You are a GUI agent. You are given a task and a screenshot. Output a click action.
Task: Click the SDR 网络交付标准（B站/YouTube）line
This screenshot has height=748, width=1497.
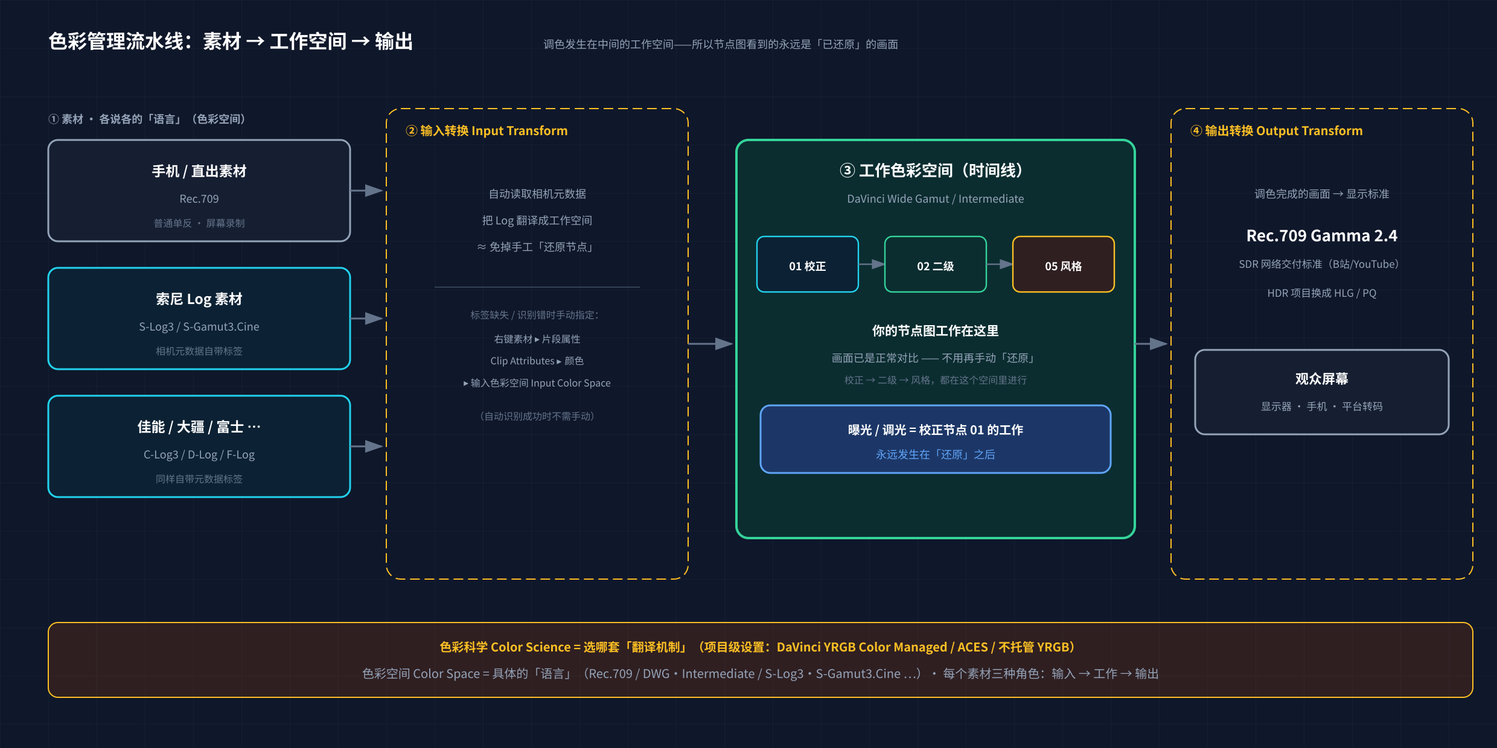coord(1319,264)
